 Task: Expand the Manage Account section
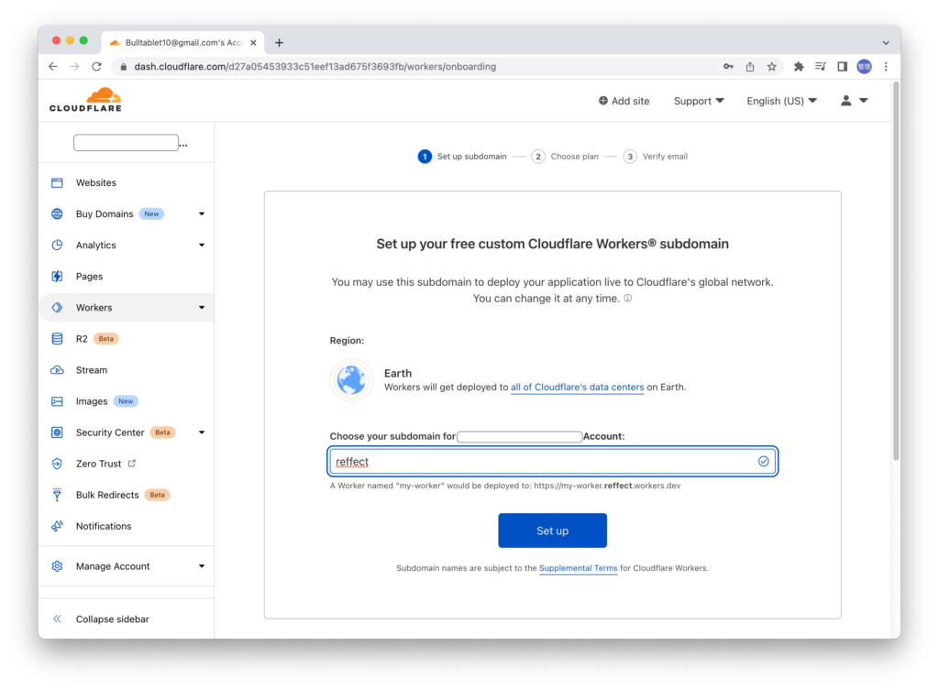pos(202,566)
